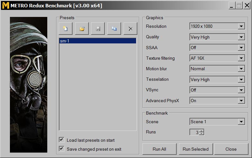252x158 pixels.
Task: Maximize the benchmark window
Action: pos(239,5)
